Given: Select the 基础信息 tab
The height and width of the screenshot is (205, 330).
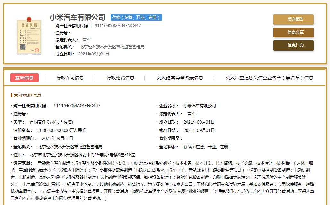Looking at the screenshot, I should pyautogui.click(x=24, y=78).
